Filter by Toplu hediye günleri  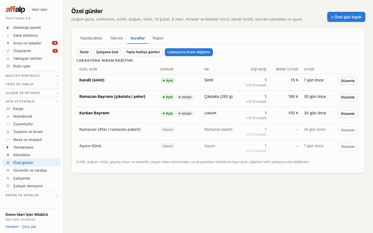(x=143, y=52)
